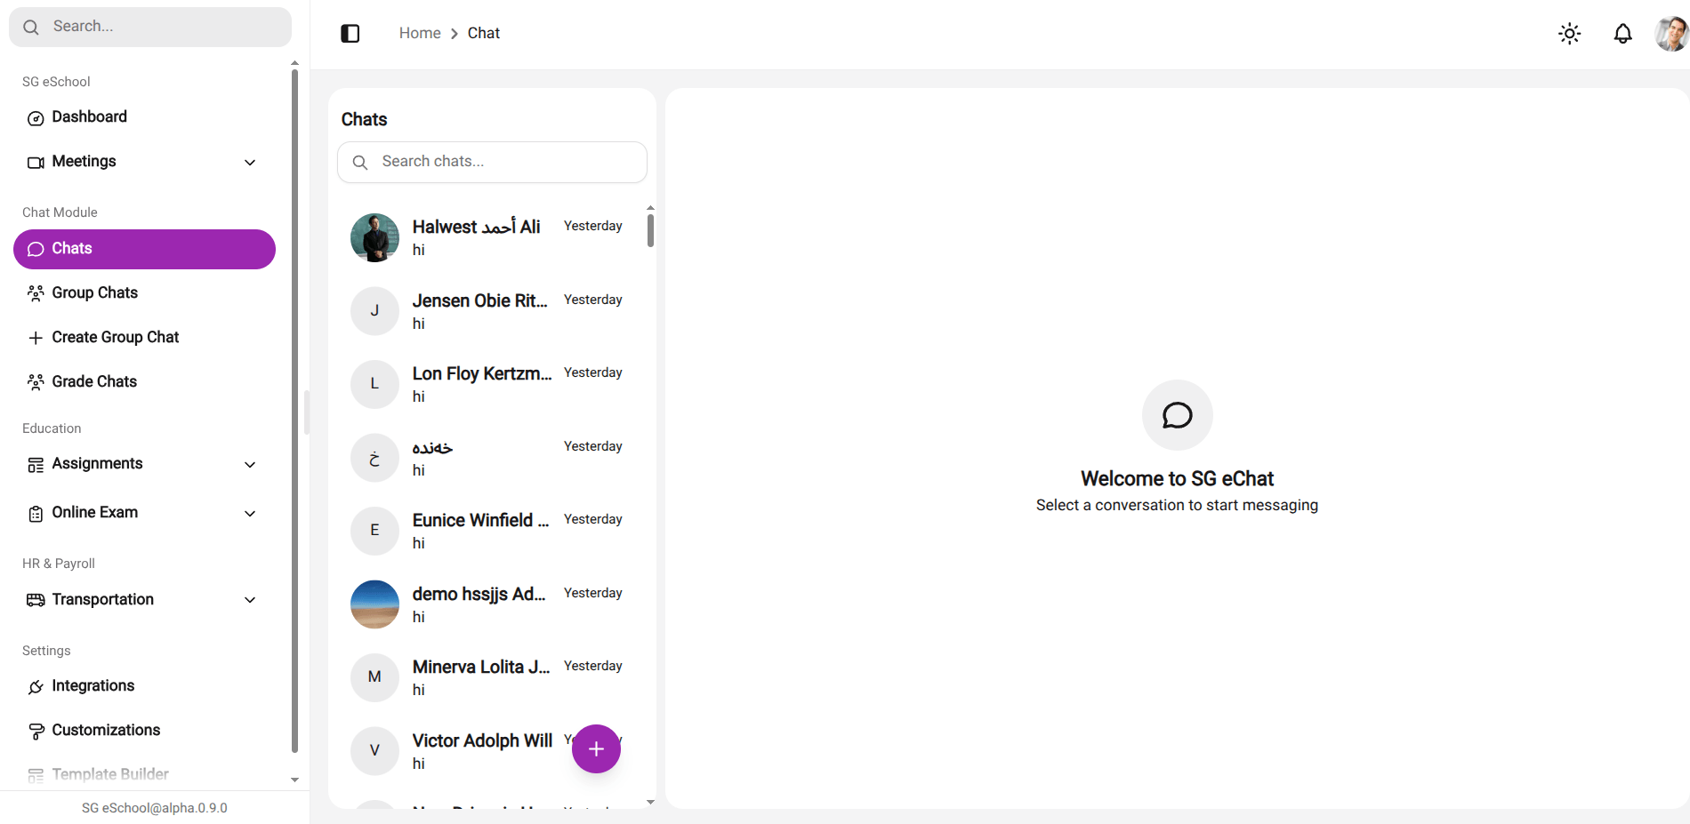Click the chat list scrollbar thumb
Screen dimensions: 1690x824
coord(650,230)
